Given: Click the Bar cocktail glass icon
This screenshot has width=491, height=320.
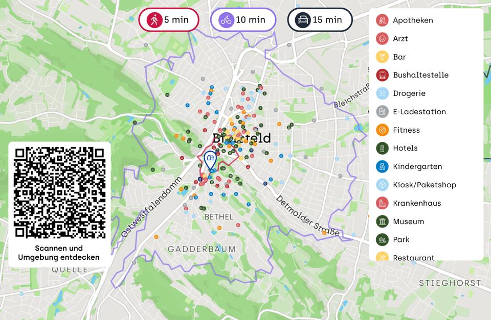Looking at the screenshot, I should click(x=382, y=57).
